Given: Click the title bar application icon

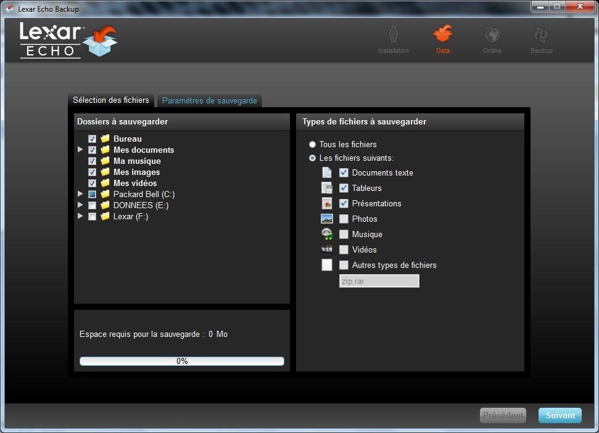Looking at the screenshot, I should [x=9, y=9].
